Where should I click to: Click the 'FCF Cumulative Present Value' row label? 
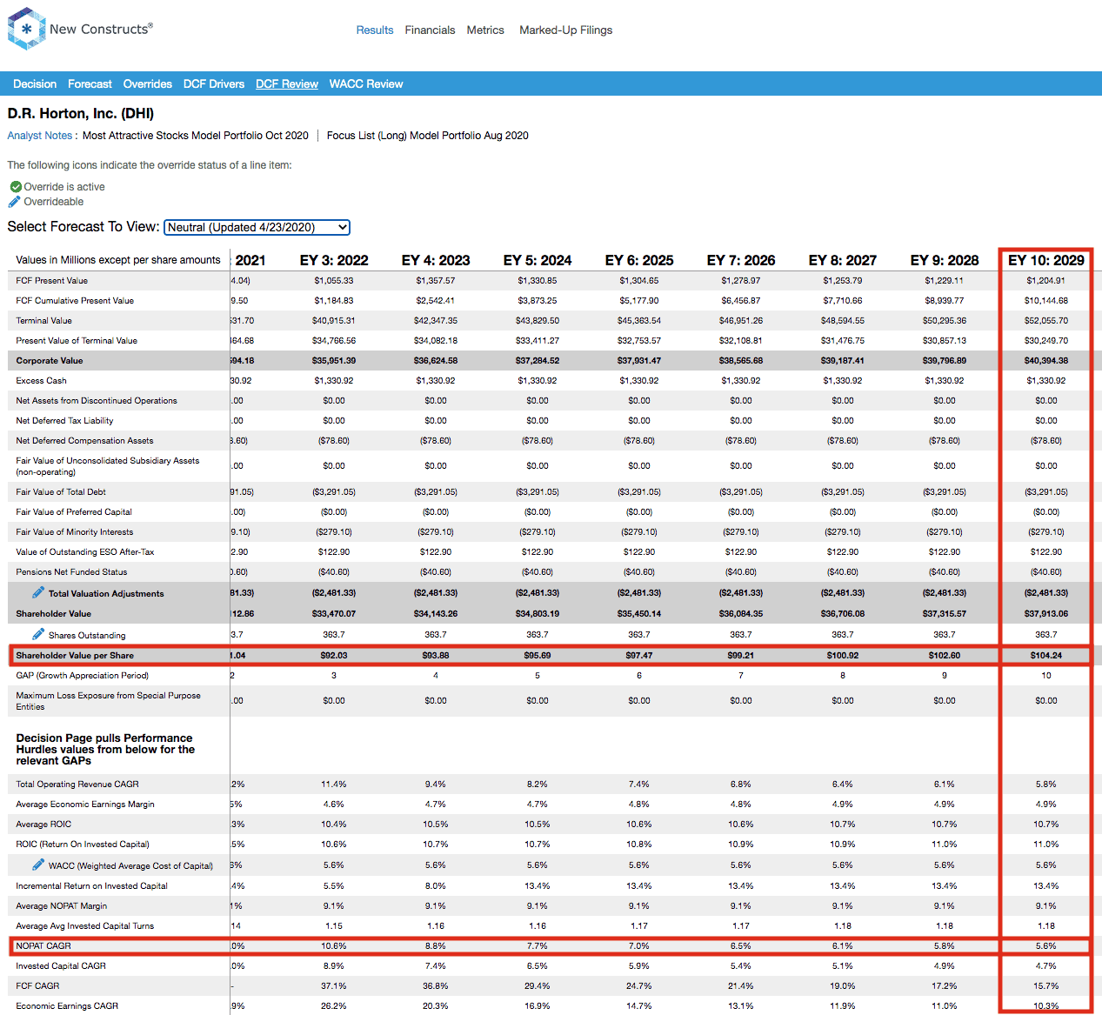(75, 301)
